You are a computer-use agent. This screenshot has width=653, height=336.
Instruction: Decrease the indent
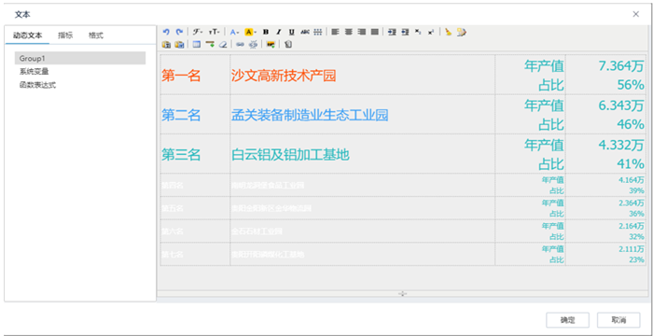(x=405, y=32)
